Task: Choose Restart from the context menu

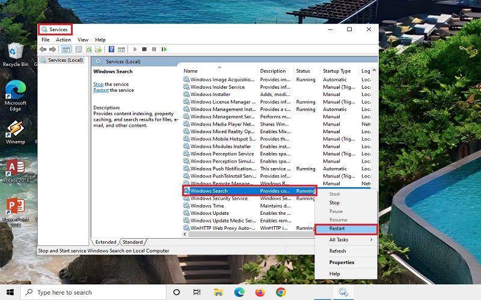Action: point(346,229)
